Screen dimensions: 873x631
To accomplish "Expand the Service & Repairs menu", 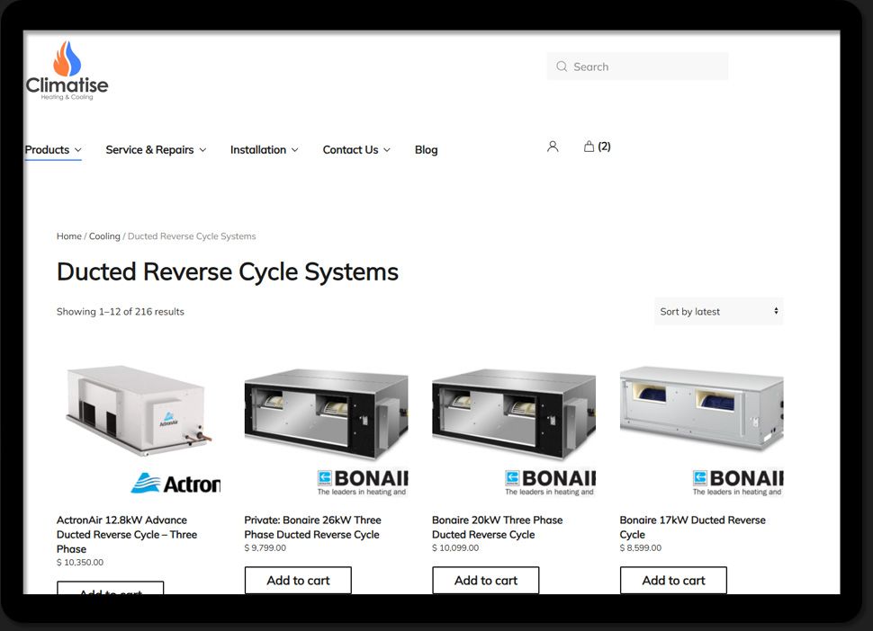I will (x=156, y=150).
